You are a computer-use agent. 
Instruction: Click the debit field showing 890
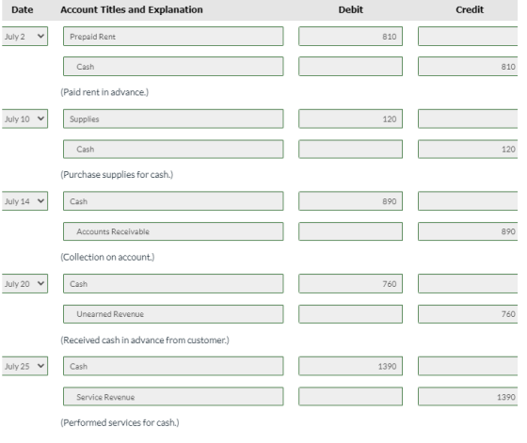[x=350, y=201]
